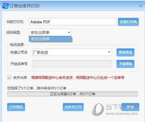The height and width of the screenshot is (122, 145).
Task: Click the arrow on the 厂家自送 dropdown
Action: point(109,52)
